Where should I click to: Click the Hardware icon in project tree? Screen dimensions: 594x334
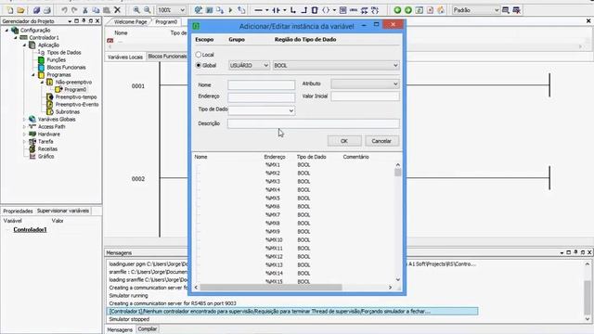tap(32, 134)
